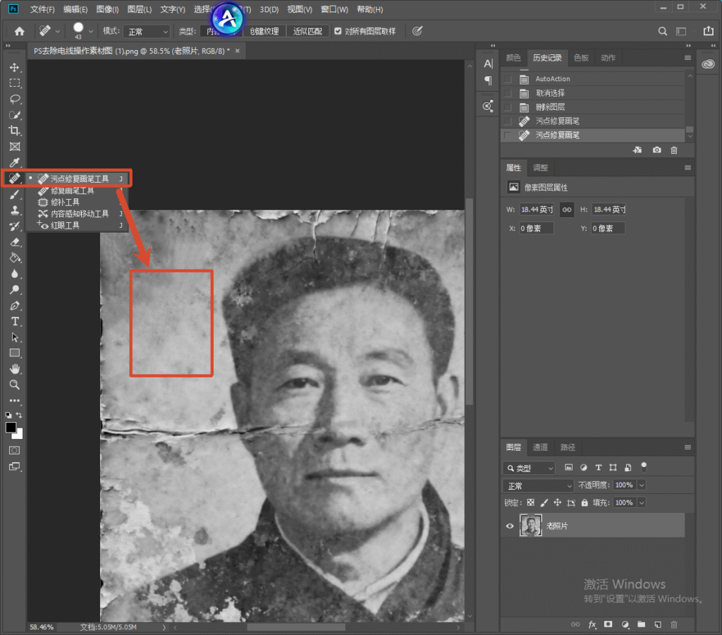Select the Frame tool
The width and height of the screenshot is (722, 635).
tap(15, 147)
